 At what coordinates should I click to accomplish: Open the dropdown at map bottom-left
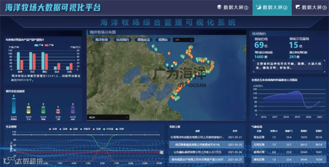[108, 117]
